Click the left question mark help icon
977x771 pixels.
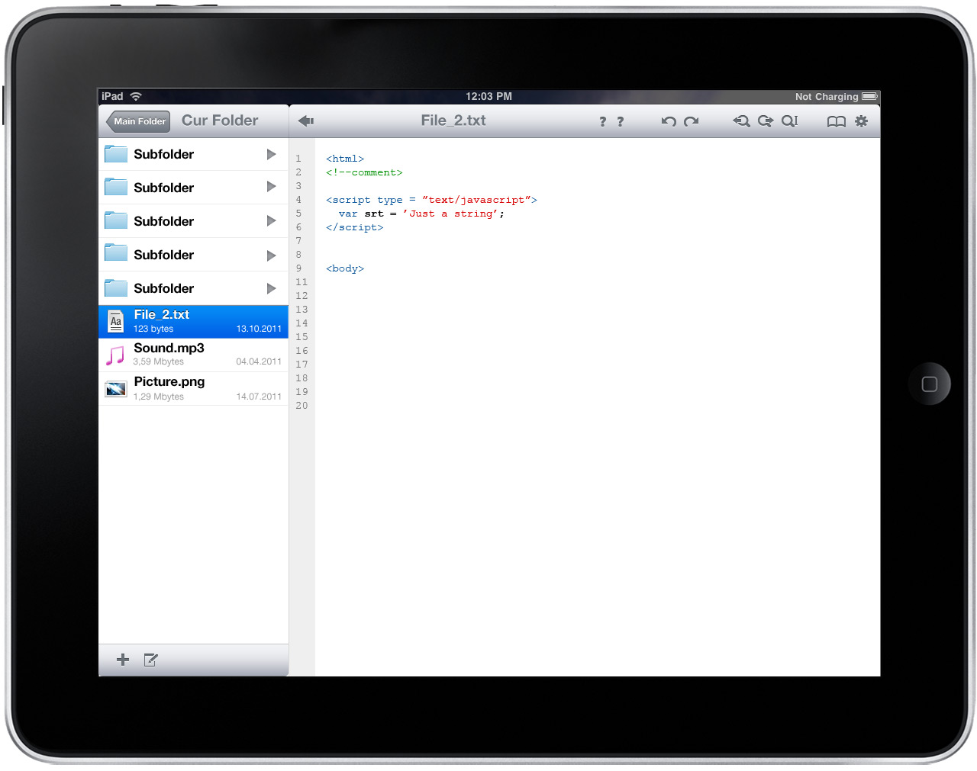[602, 121]
